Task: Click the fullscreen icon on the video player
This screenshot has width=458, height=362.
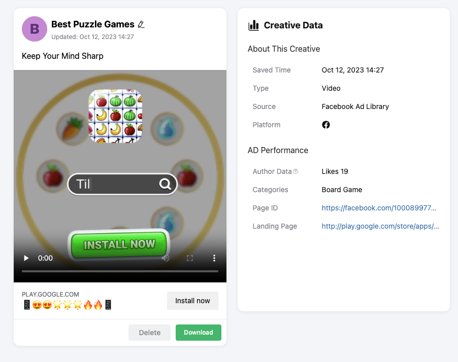Action: [x=190, y=258]
